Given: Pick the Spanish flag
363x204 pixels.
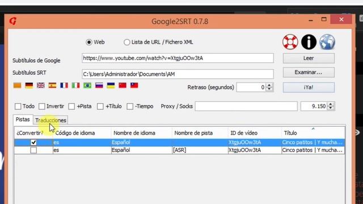Looking at the screenshot, I should [52, 86].
